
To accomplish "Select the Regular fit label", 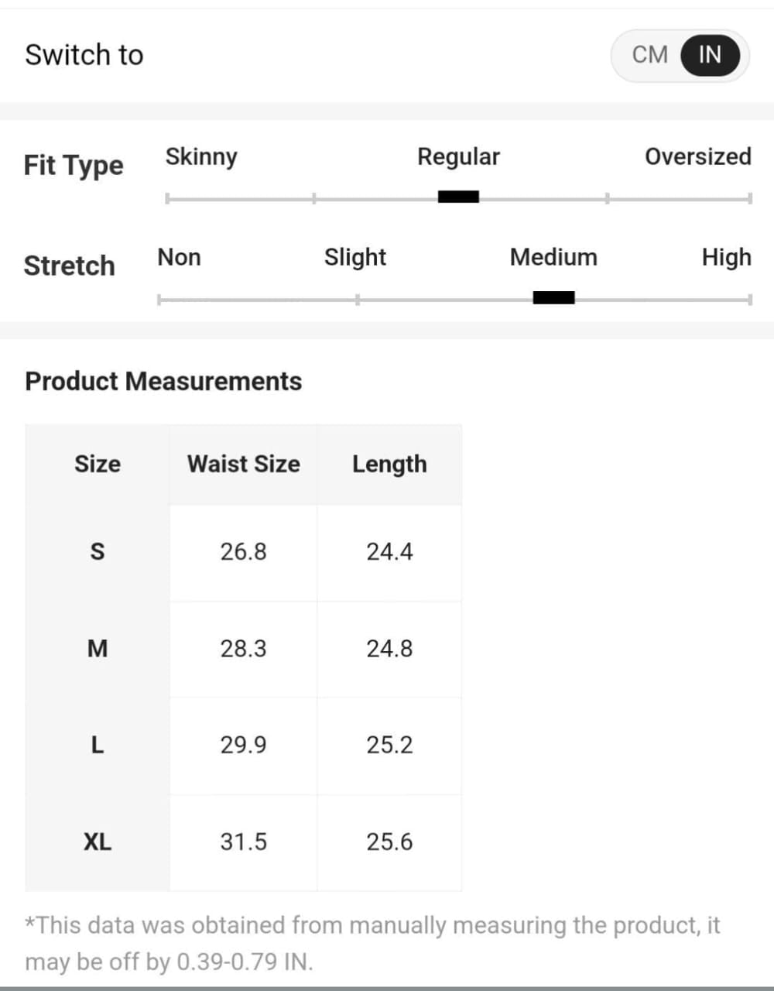I will pyautogui.click(x=458, y=156).
